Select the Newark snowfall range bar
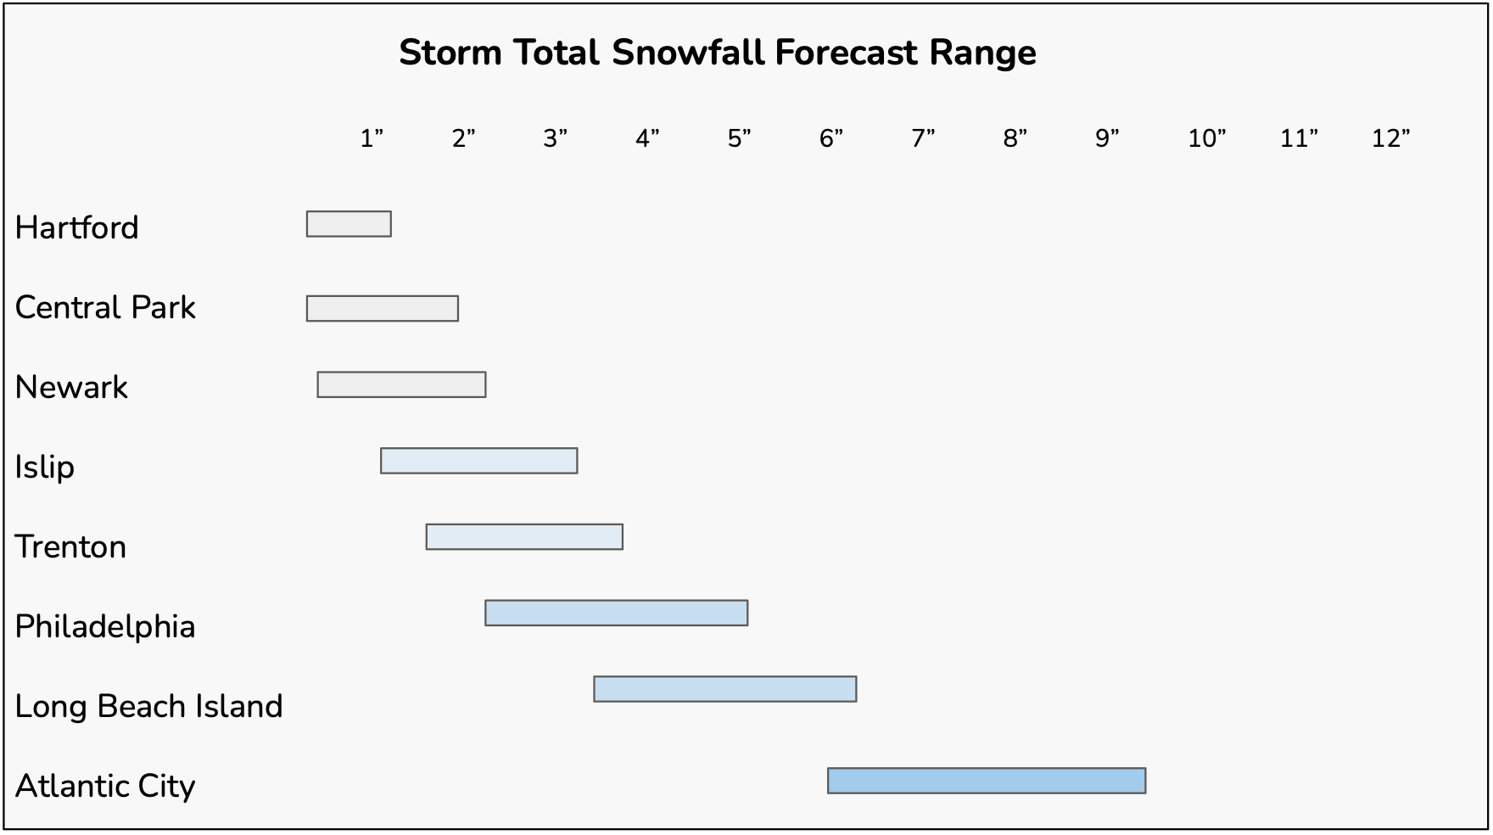 tap(401, 384)
